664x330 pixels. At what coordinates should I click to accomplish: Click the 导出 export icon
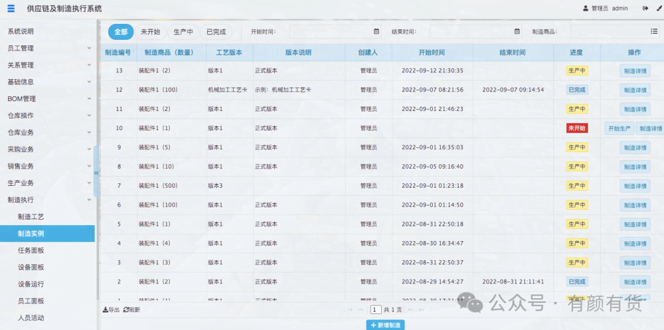(x=105, y=310)
